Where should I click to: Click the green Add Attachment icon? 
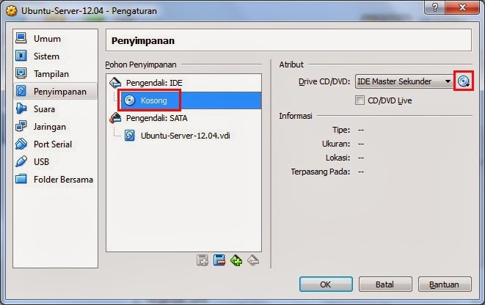(236, 260)
